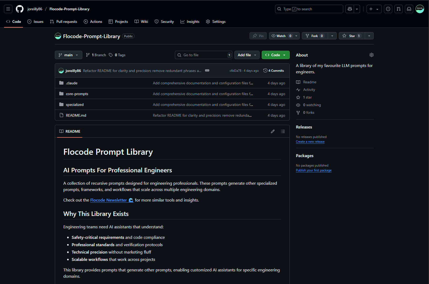The width and height of the screenshot is (429, 284).
Task: Expand the Fork options dropdown arrow
Action: [x=332, y=36]
